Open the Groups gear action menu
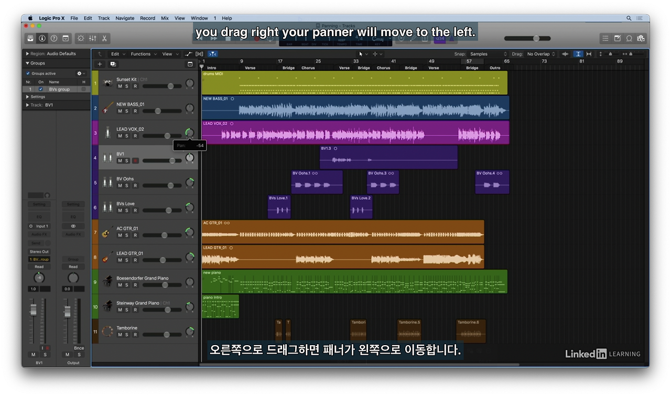 [81, 73]
